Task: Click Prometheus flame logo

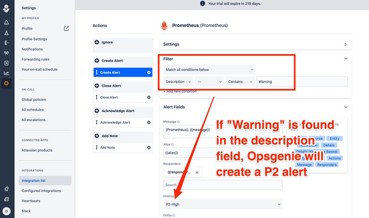Action: coord(164,25)
